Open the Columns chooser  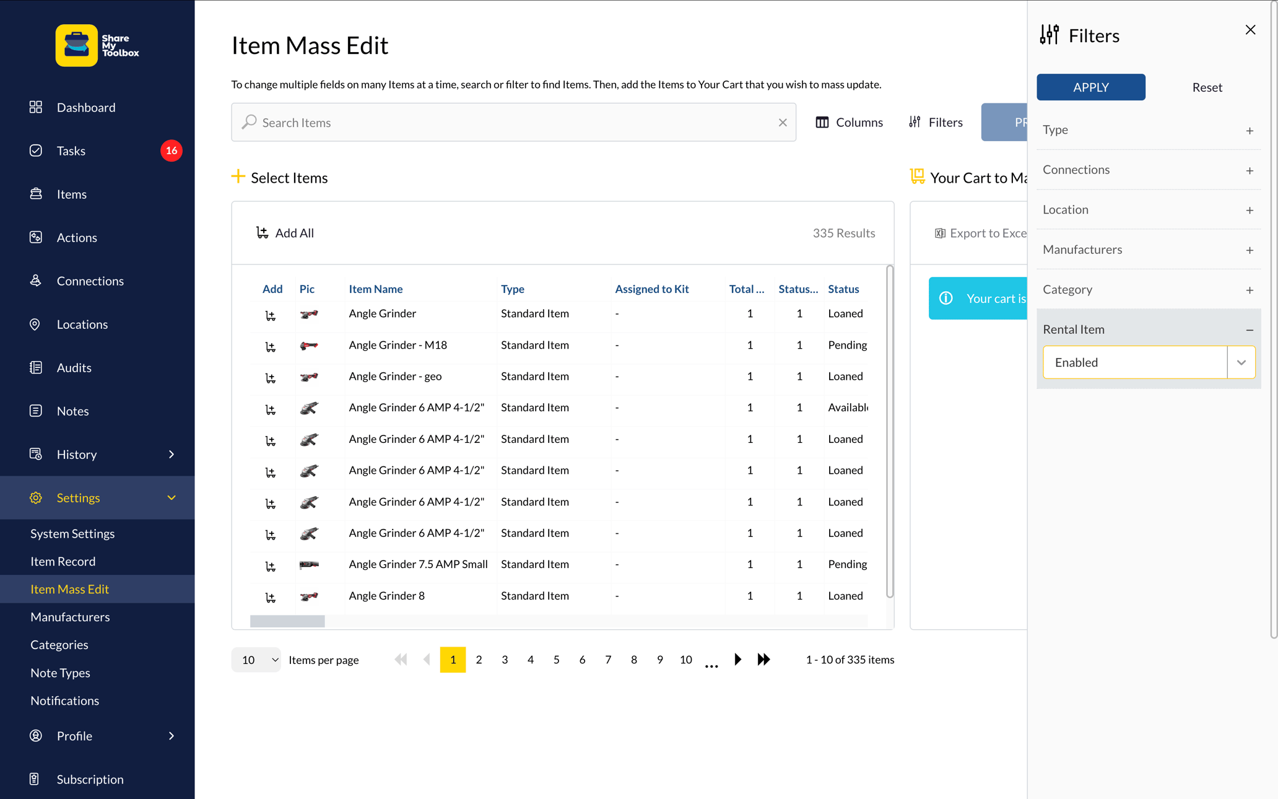pos(849,123)
